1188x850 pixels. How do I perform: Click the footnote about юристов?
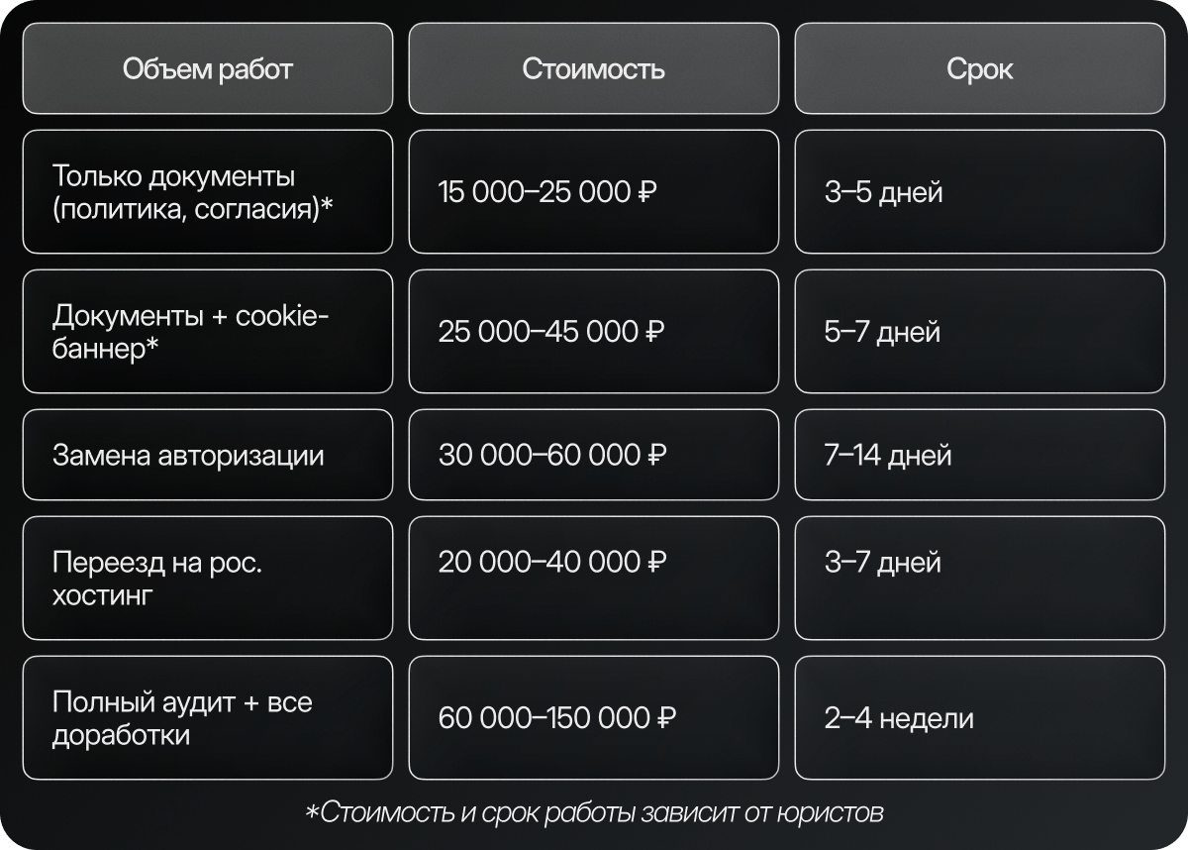(594, 813)
